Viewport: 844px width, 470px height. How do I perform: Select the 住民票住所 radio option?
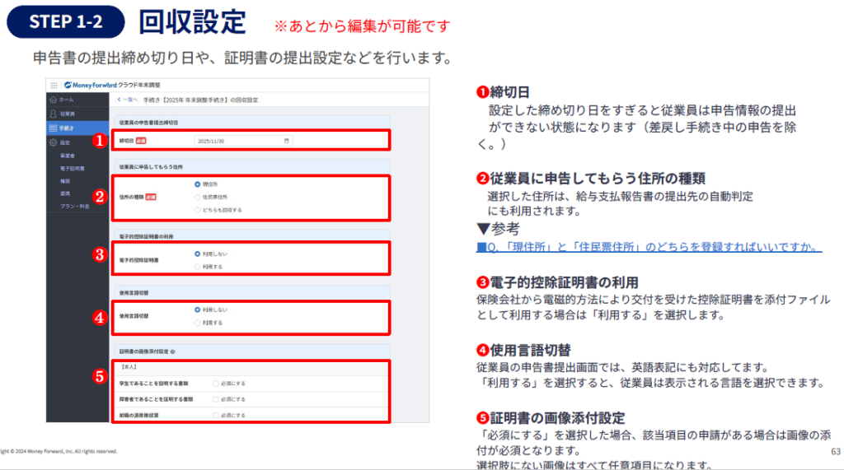click(x=198, y=197)
